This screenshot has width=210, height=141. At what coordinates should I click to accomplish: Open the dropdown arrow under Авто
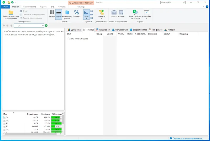point(86,18)
